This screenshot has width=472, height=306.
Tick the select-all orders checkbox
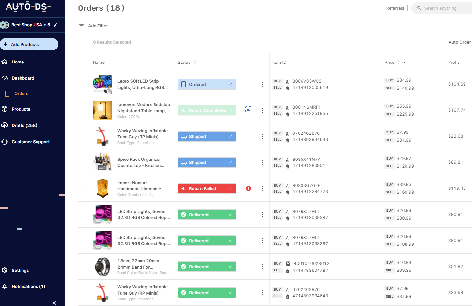[84, 42]
